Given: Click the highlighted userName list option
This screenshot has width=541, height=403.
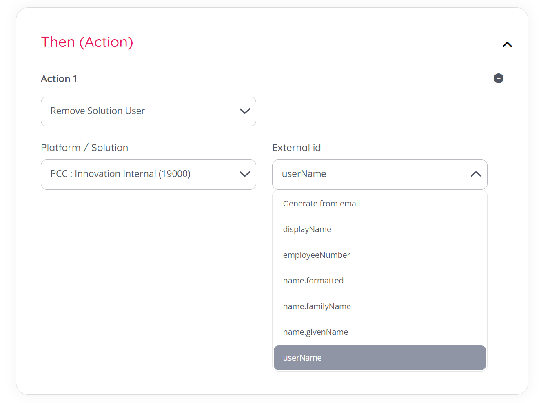Looking at the screenshot, I should [x=379, y=358].
